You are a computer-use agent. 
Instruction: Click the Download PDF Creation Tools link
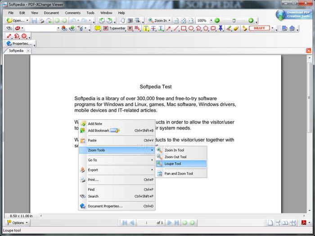click(294, 14)
